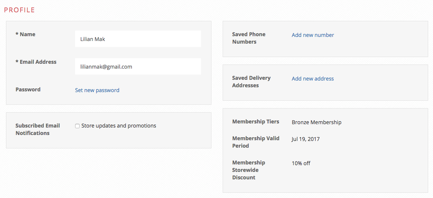The width and height of the screenshot is (433, 198).
Task: Click the Name input field with Lilian Mak
Action: point(138,39)
